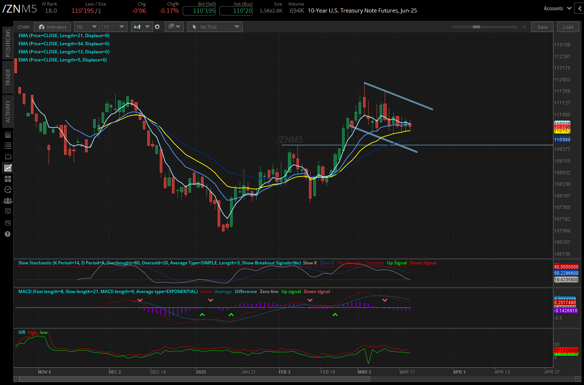Open the help question mark icon
584x385 pixels.
pyautogui.click(x=7, y=234)
